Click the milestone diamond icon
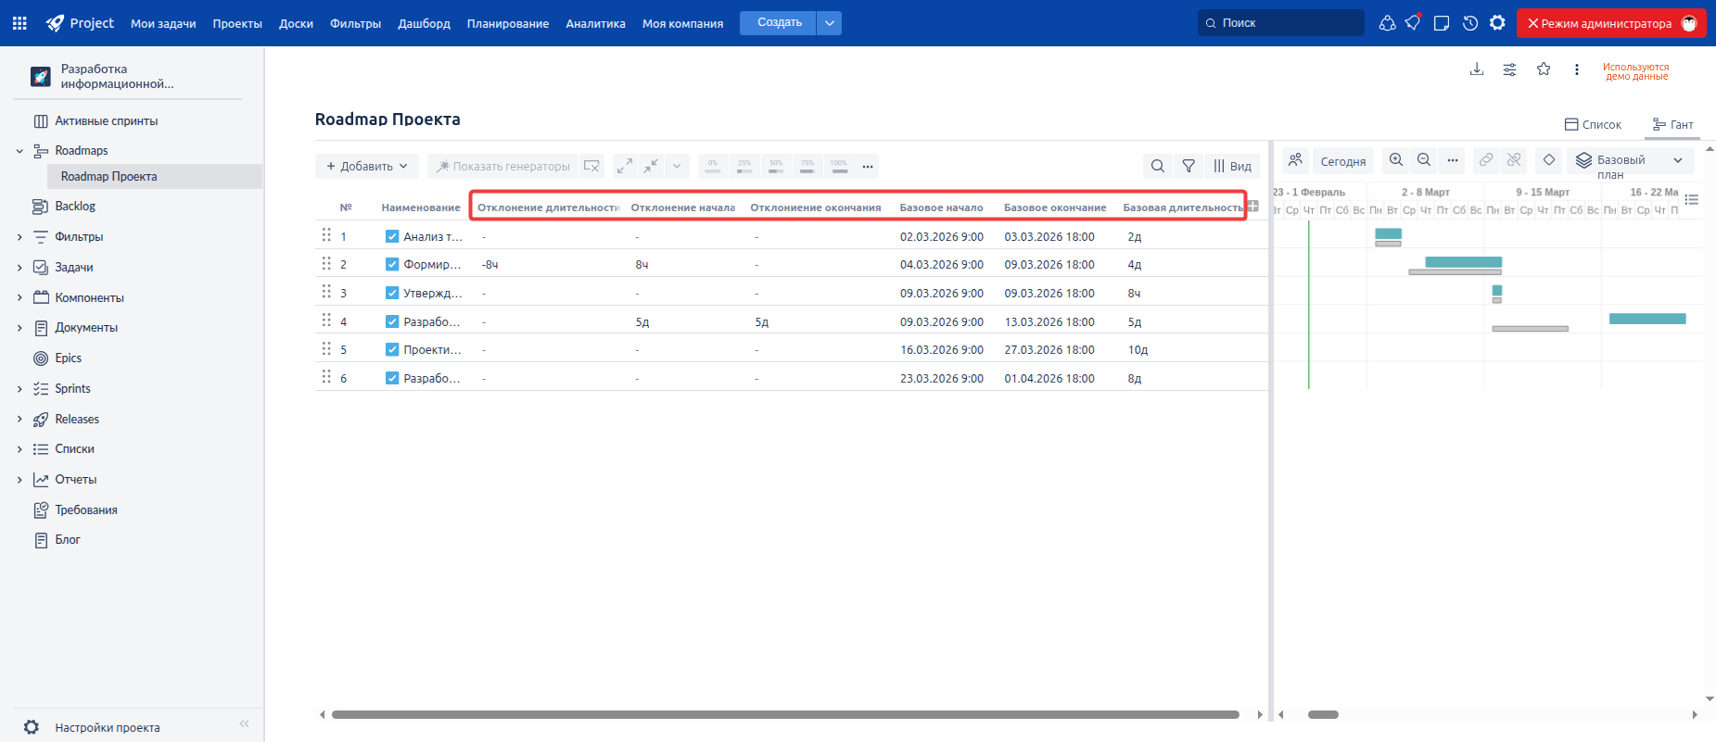The image size is (1716, 742). (x=1548, y=160)
